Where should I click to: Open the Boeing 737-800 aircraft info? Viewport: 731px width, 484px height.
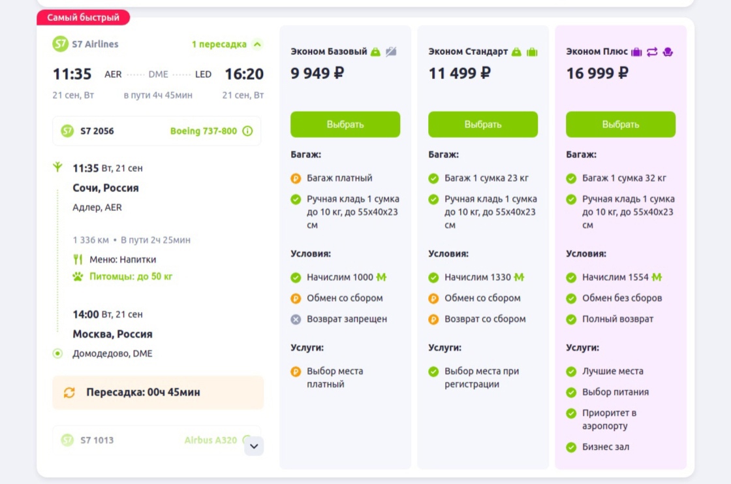204,131
